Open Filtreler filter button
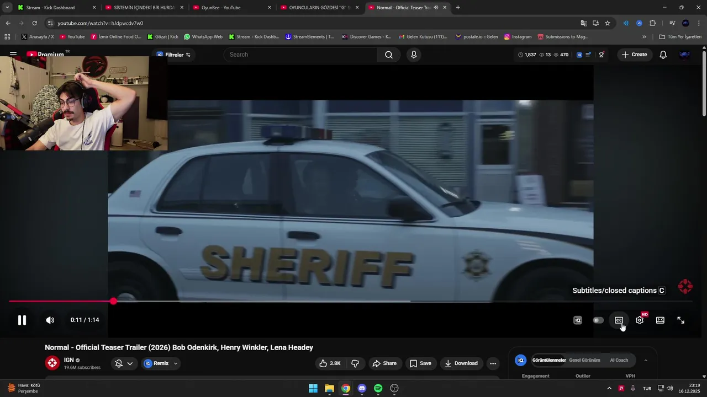Screen dimensions: 707x397 pyautogui.click(x=173, y=55)
